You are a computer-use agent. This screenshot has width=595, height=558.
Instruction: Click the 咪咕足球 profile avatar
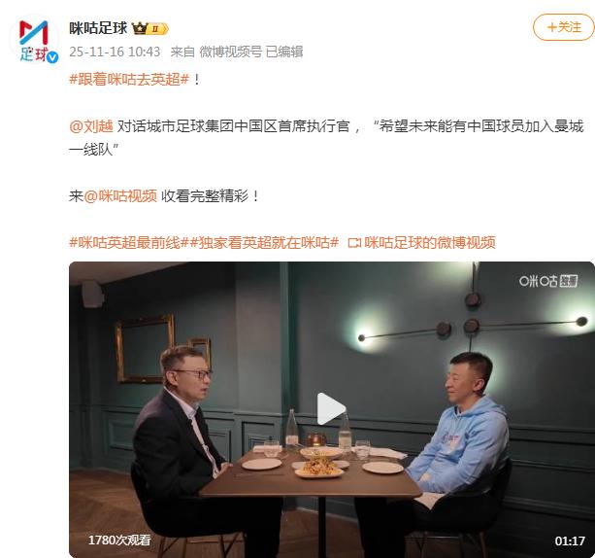(34, 40)
